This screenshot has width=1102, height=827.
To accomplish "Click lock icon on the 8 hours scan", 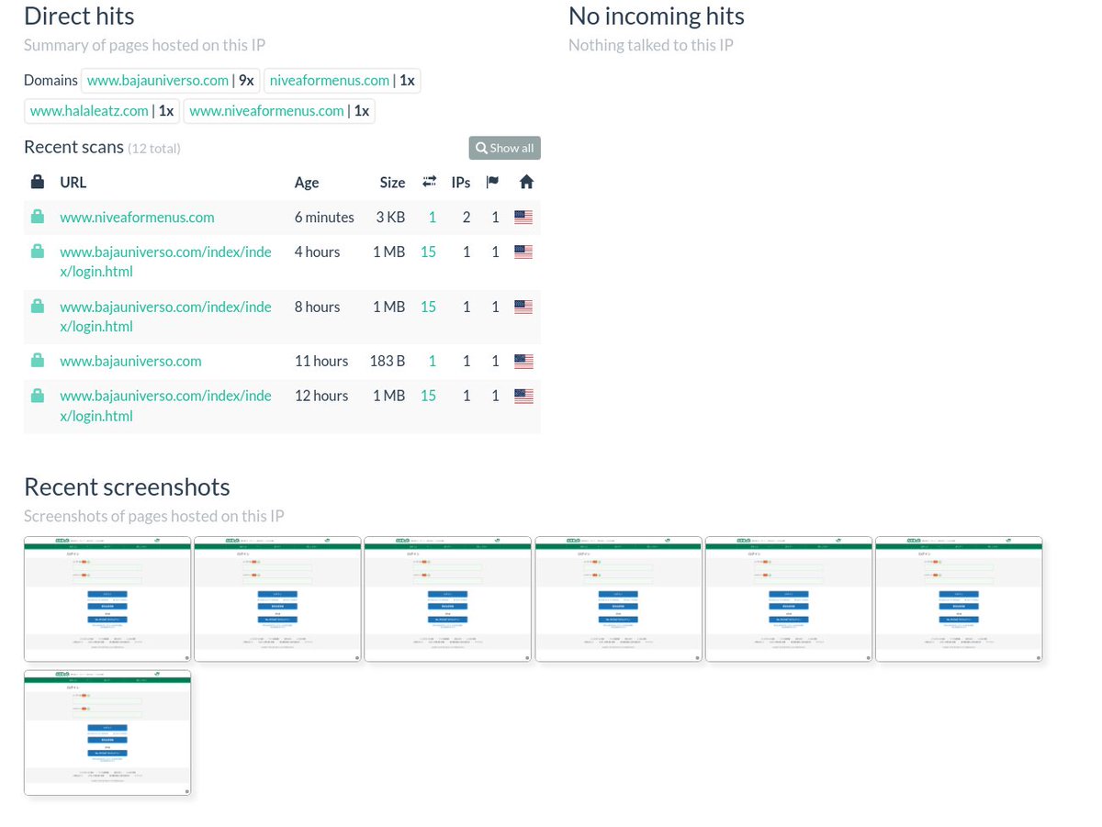I will (38, 306).
